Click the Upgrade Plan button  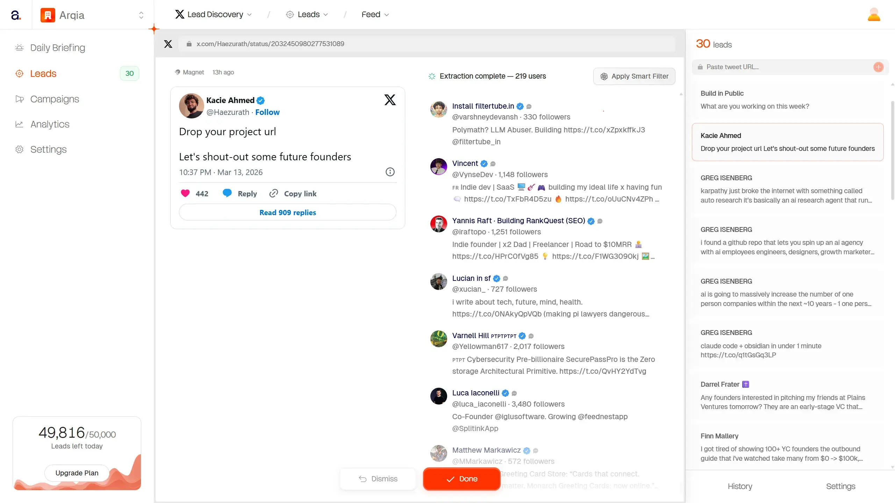(x=77, y=473)
